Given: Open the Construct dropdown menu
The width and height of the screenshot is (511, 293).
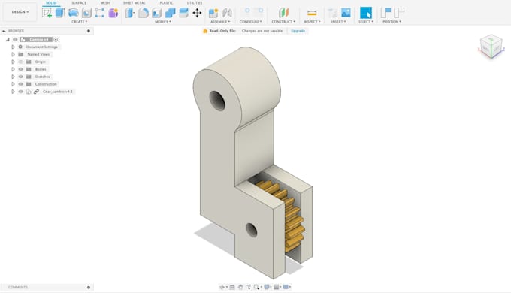Looking at the screenshot, I should [283, 22].
